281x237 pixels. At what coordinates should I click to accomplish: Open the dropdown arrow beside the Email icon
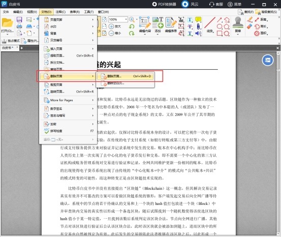pyautogui.click(x=34, y=19)
